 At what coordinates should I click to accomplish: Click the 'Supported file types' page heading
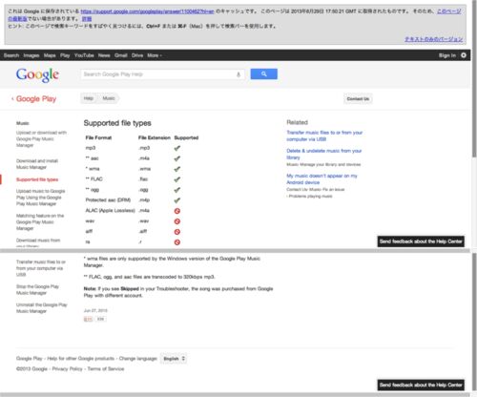pyautogui.click(x=117, y=123)
